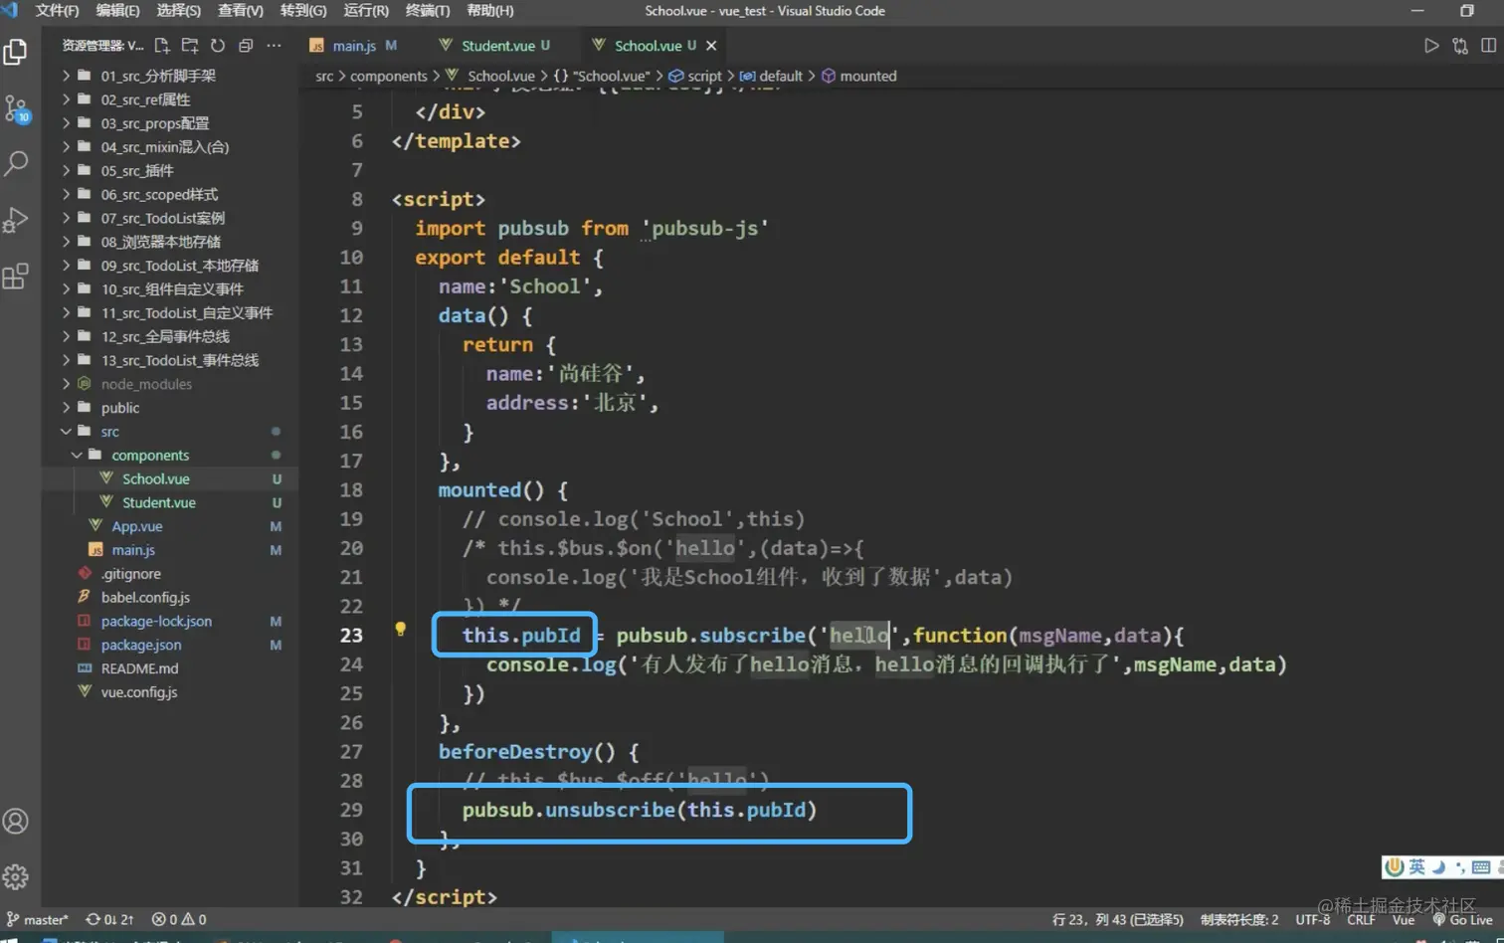
Task: Open errors and warnings count in status bar
Action: (x=179, y=919)
